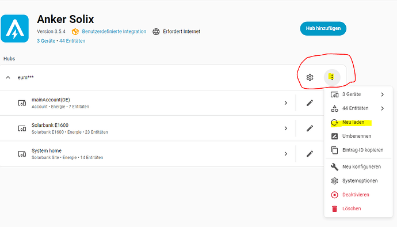Open System home details via chevron
Viewport: 397px width, 227px height.
coord(286,154)
